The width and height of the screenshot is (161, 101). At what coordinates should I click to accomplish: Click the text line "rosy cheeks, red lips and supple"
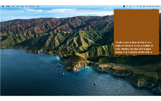click(133, 49)
